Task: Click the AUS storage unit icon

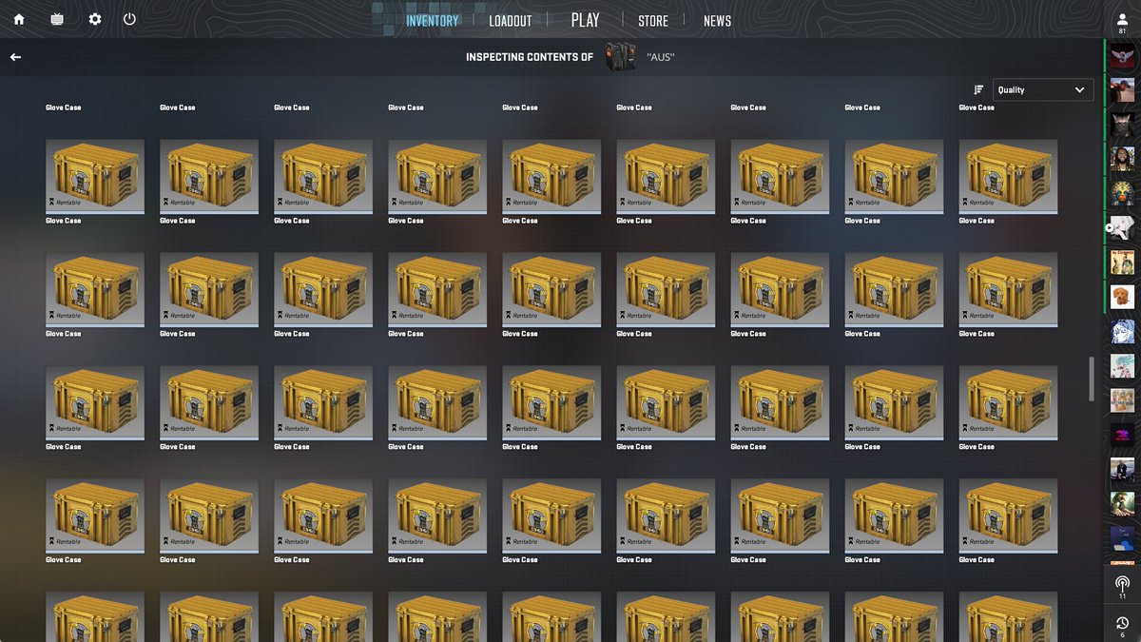Action: click(x=619, y=57)
